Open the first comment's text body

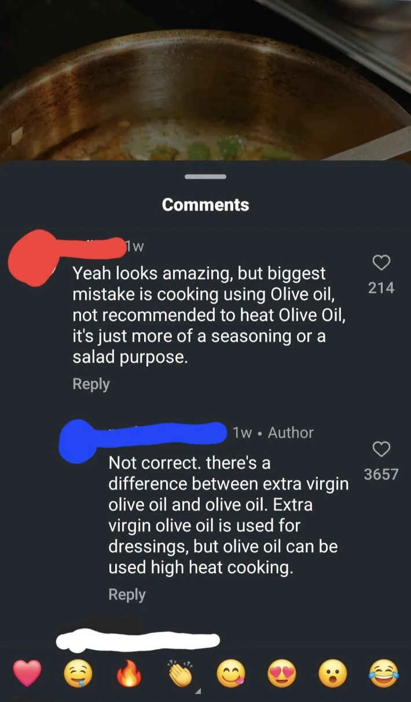tap(212, 315)
